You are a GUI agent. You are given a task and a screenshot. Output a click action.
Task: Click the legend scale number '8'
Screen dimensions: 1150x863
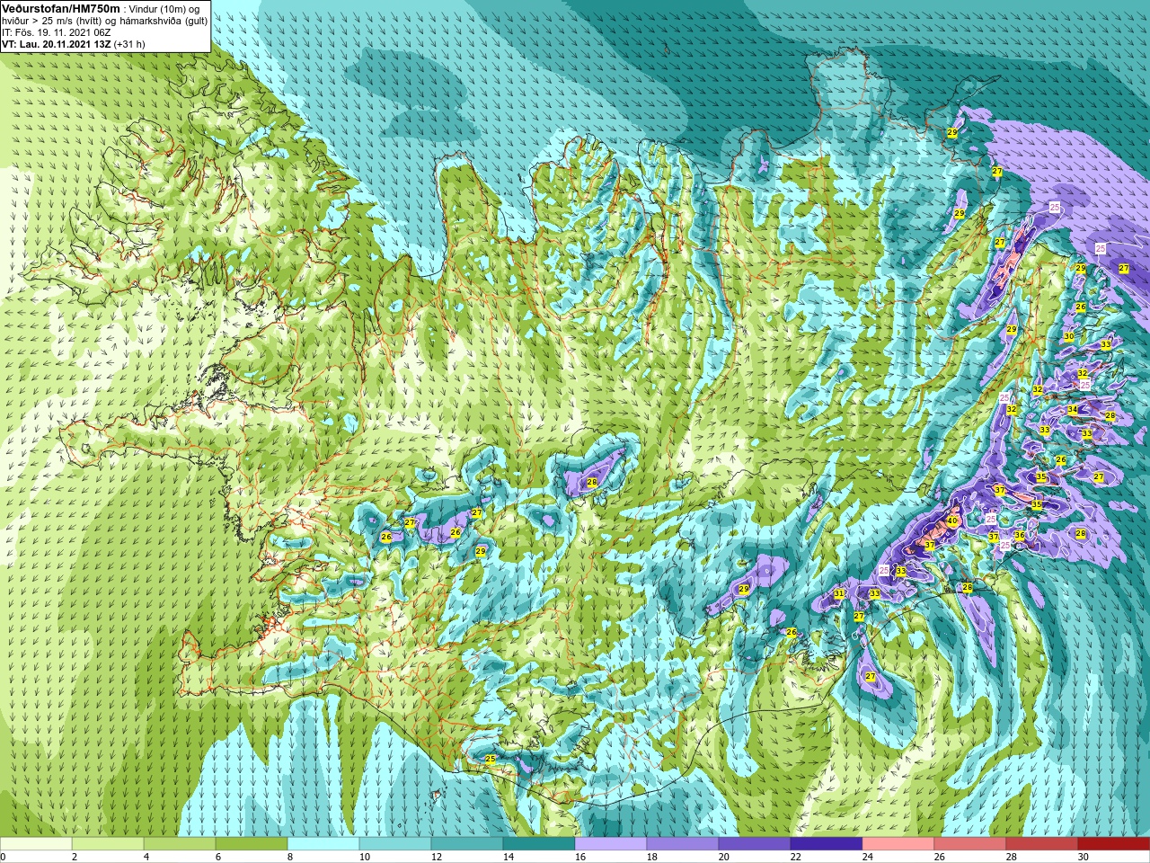point(290,857)
